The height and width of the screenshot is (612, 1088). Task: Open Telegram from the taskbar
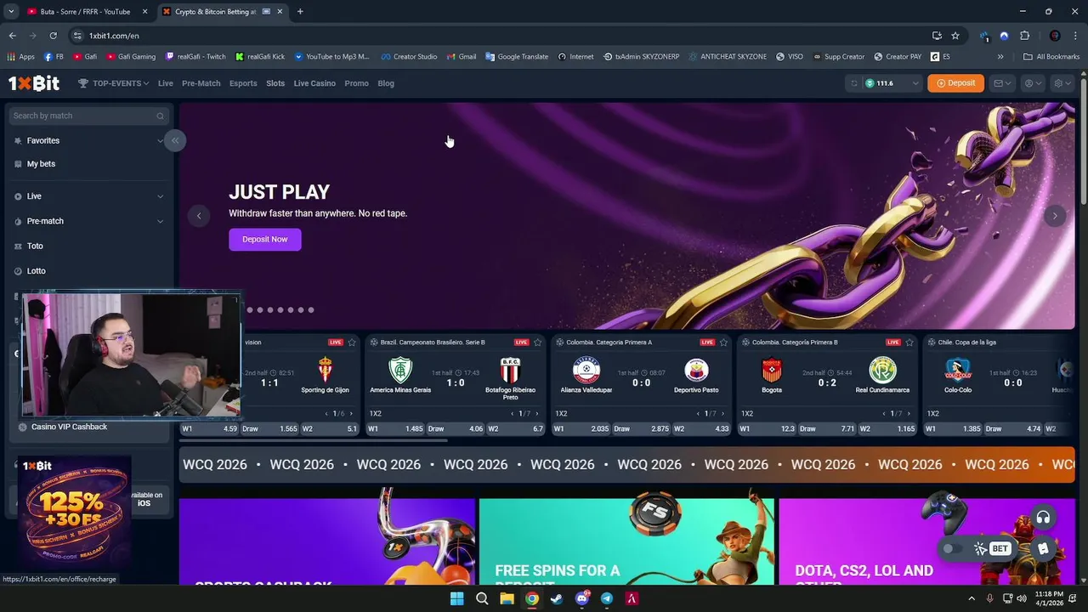(x=607, y=598)
